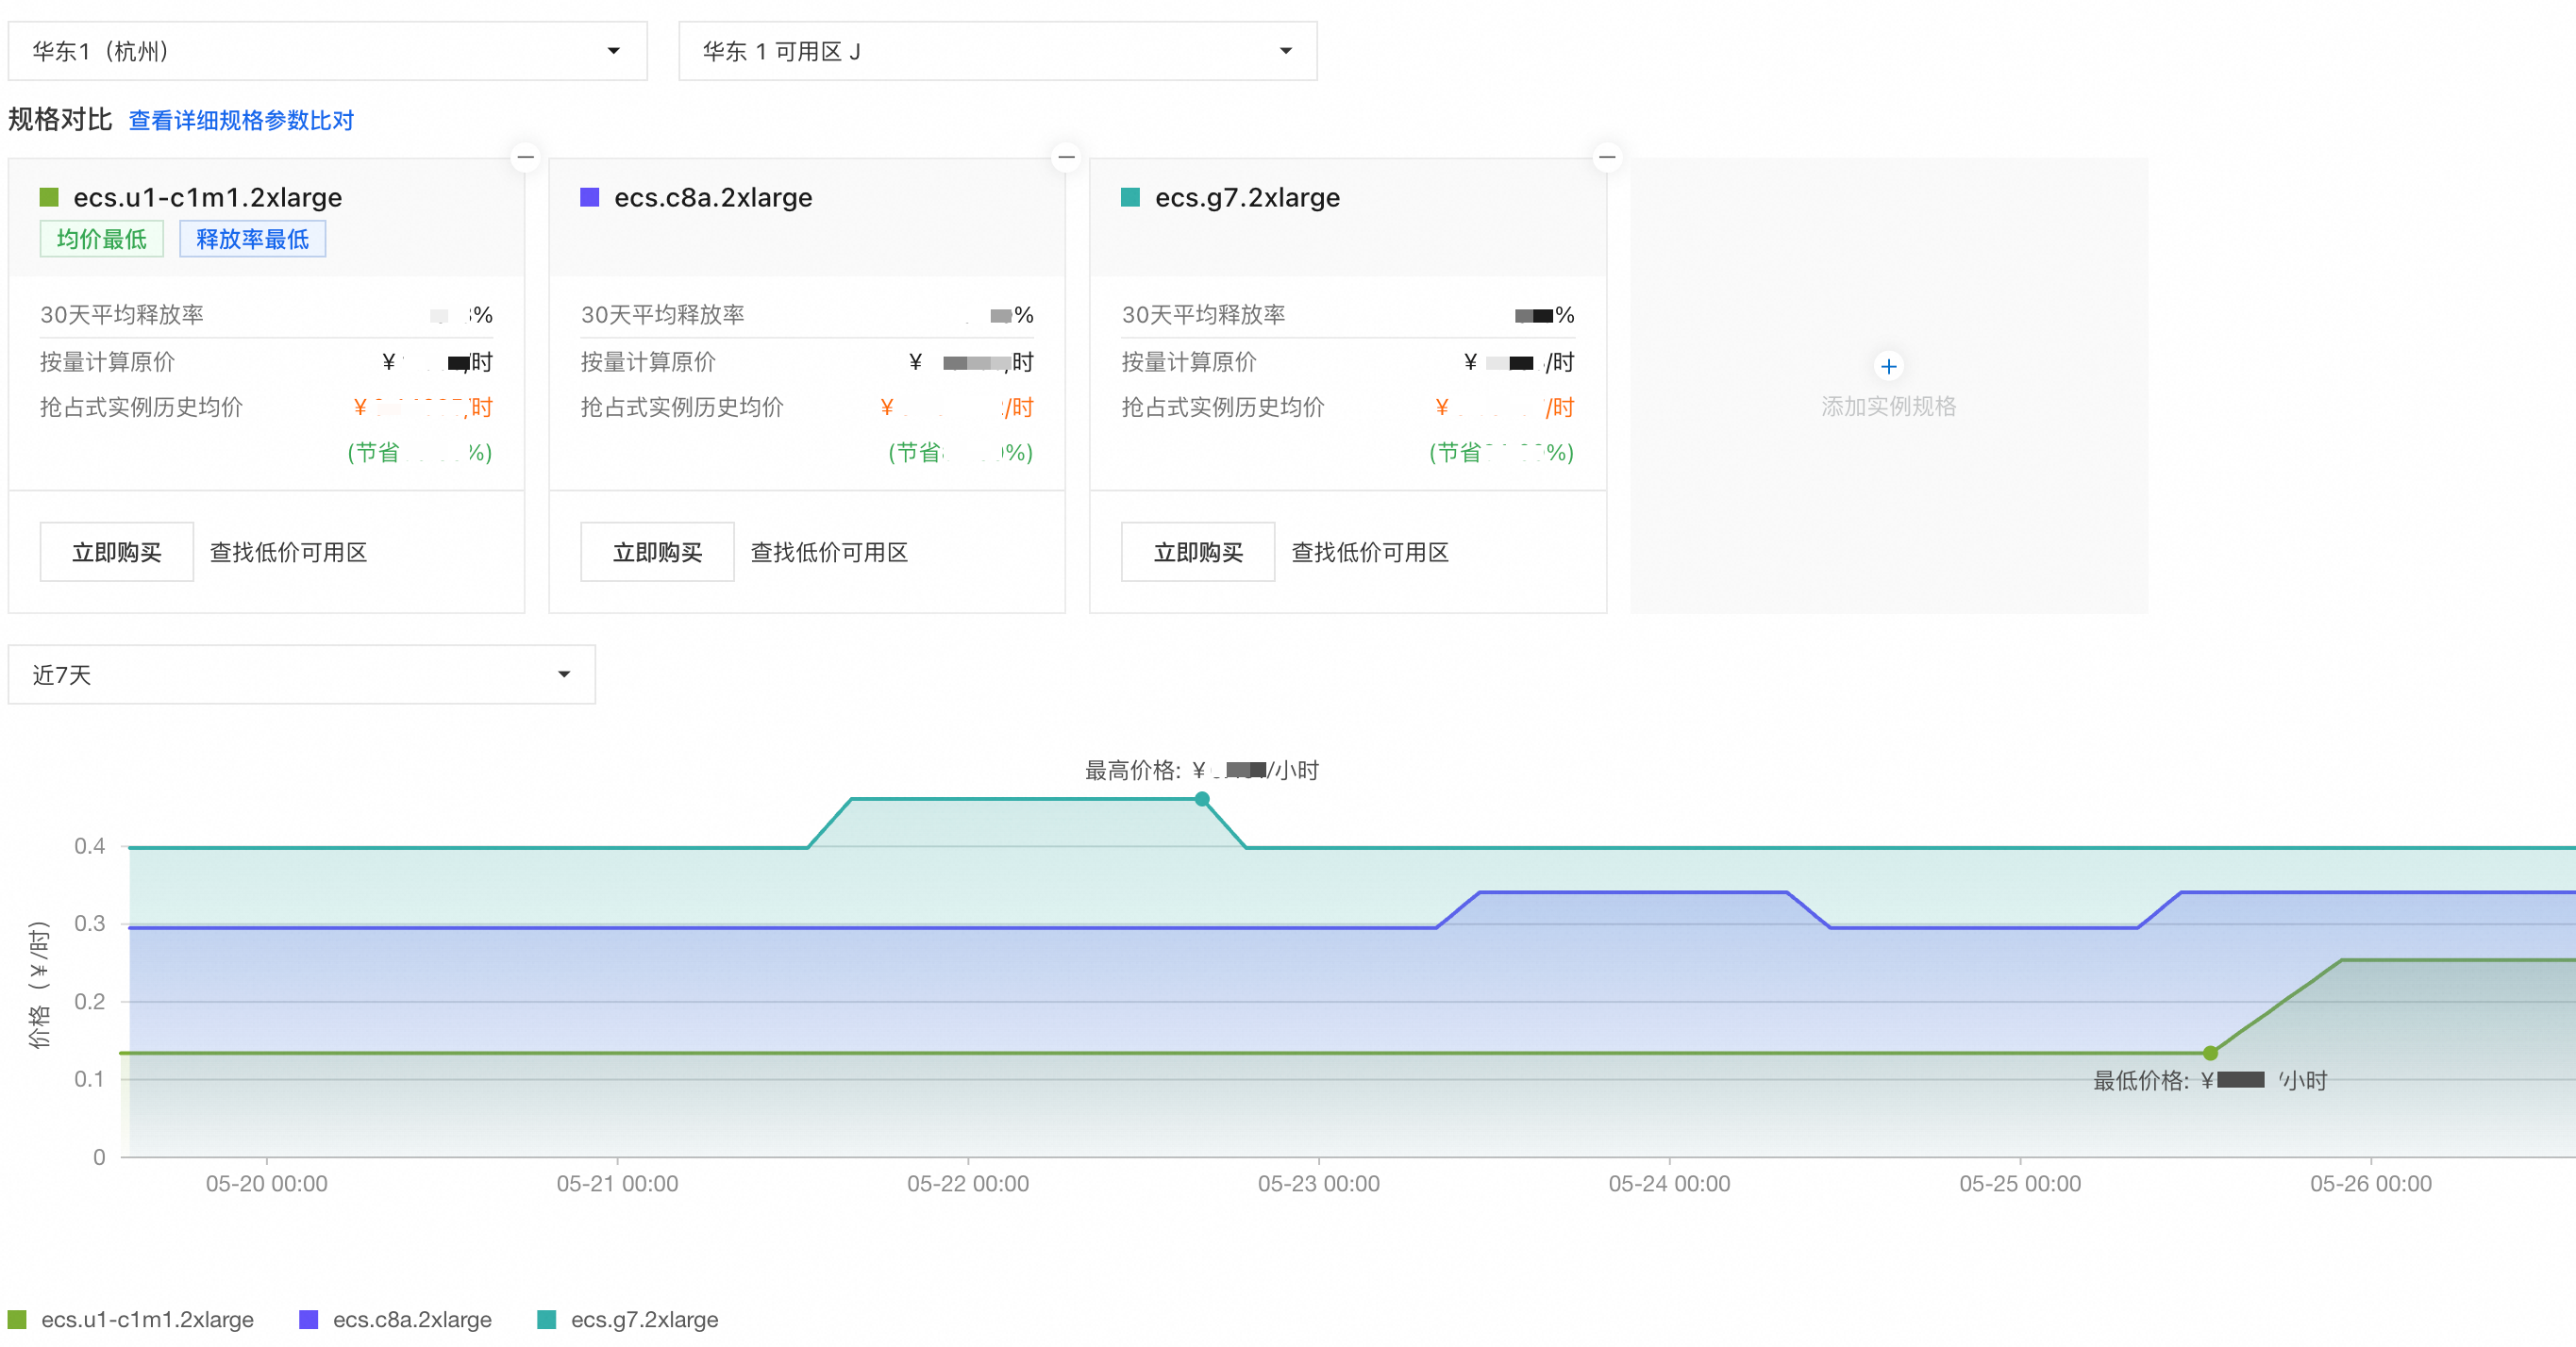Click 按量计算原价 row in ecs.c8a.2xlarge card

pos(807,362)
